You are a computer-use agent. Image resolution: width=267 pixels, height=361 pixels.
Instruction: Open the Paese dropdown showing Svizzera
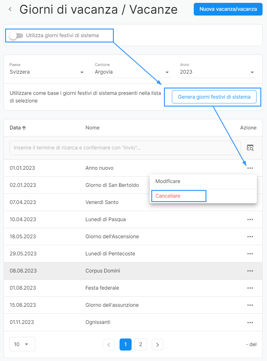coord(48,72)
